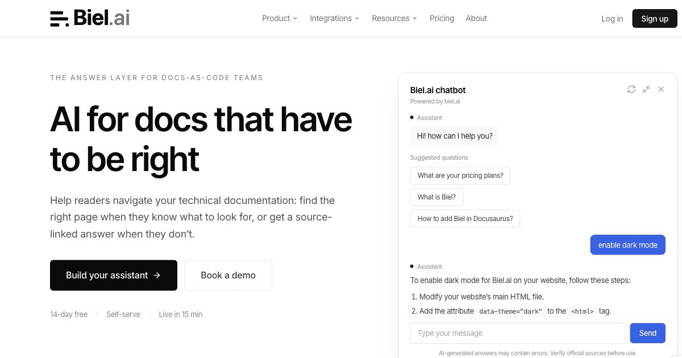
Task: Click the 'Suggested questions' label
Action: tap(439, 157)
